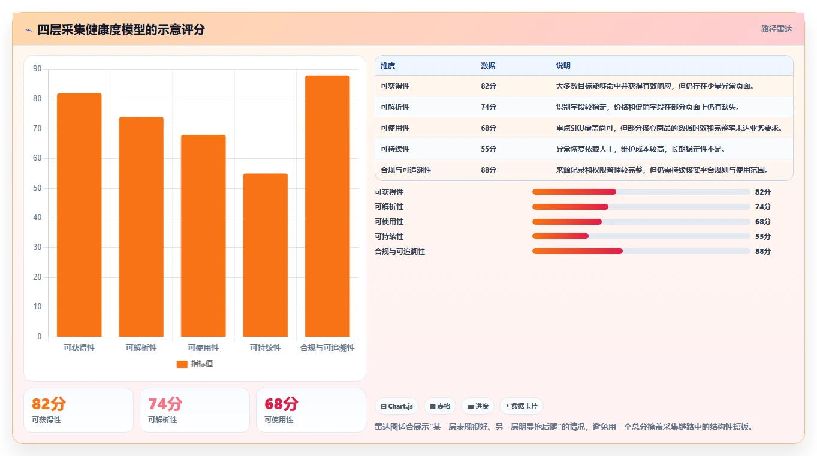Click the 82分 可获得性 data card
Viewport: 817px width, 456px height.
[79, 410]
